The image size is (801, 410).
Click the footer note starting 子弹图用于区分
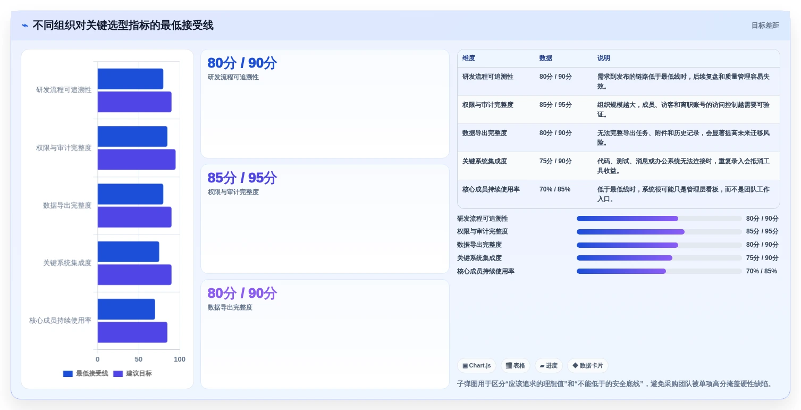615,383
